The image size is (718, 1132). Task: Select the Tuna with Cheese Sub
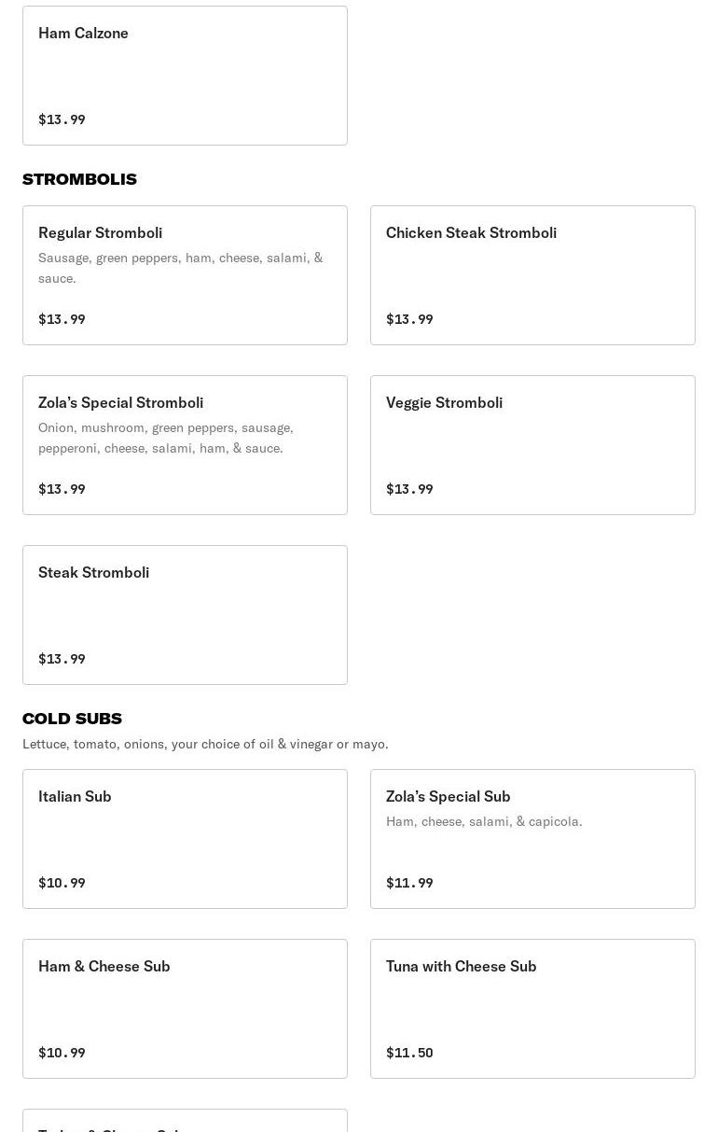tap(532, 1008)
